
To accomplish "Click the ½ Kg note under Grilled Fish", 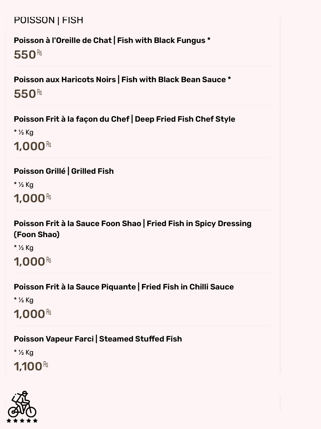I will point(23,185).
